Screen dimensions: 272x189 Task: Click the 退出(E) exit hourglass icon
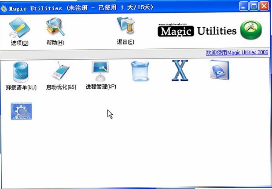click(x=126, y=25)
